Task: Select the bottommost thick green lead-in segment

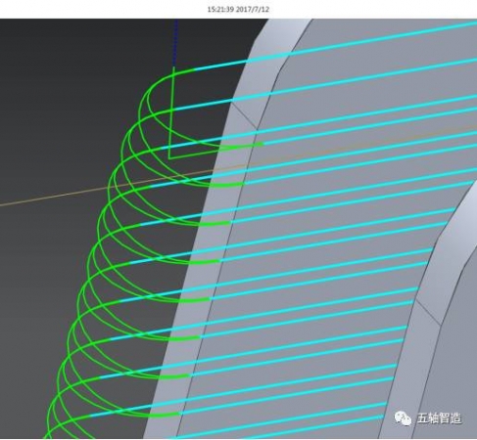Action: [x=164, y=415]
